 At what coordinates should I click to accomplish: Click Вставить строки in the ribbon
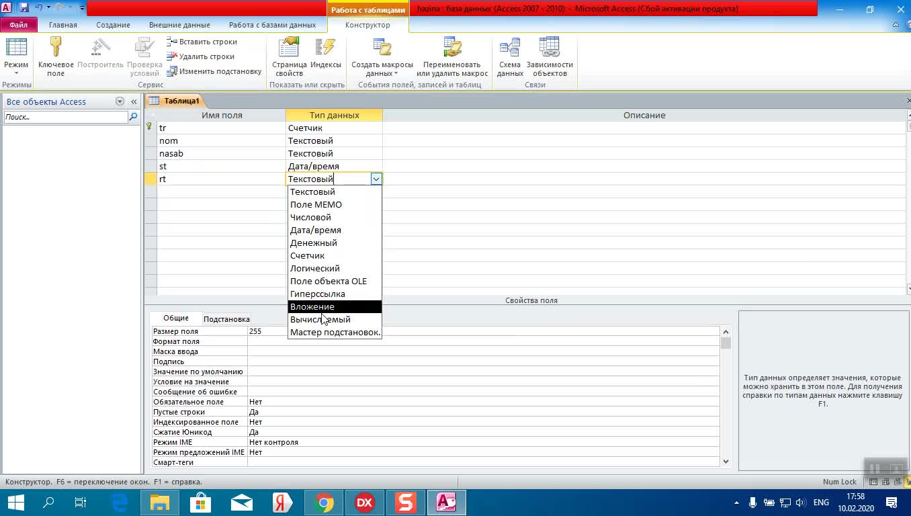coord(202,42)
